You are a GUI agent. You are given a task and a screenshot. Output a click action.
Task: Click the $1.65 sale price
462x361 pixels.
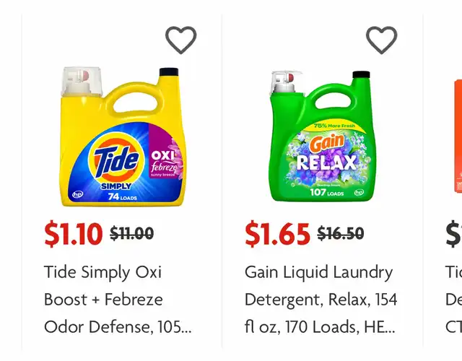coord(277,233)
